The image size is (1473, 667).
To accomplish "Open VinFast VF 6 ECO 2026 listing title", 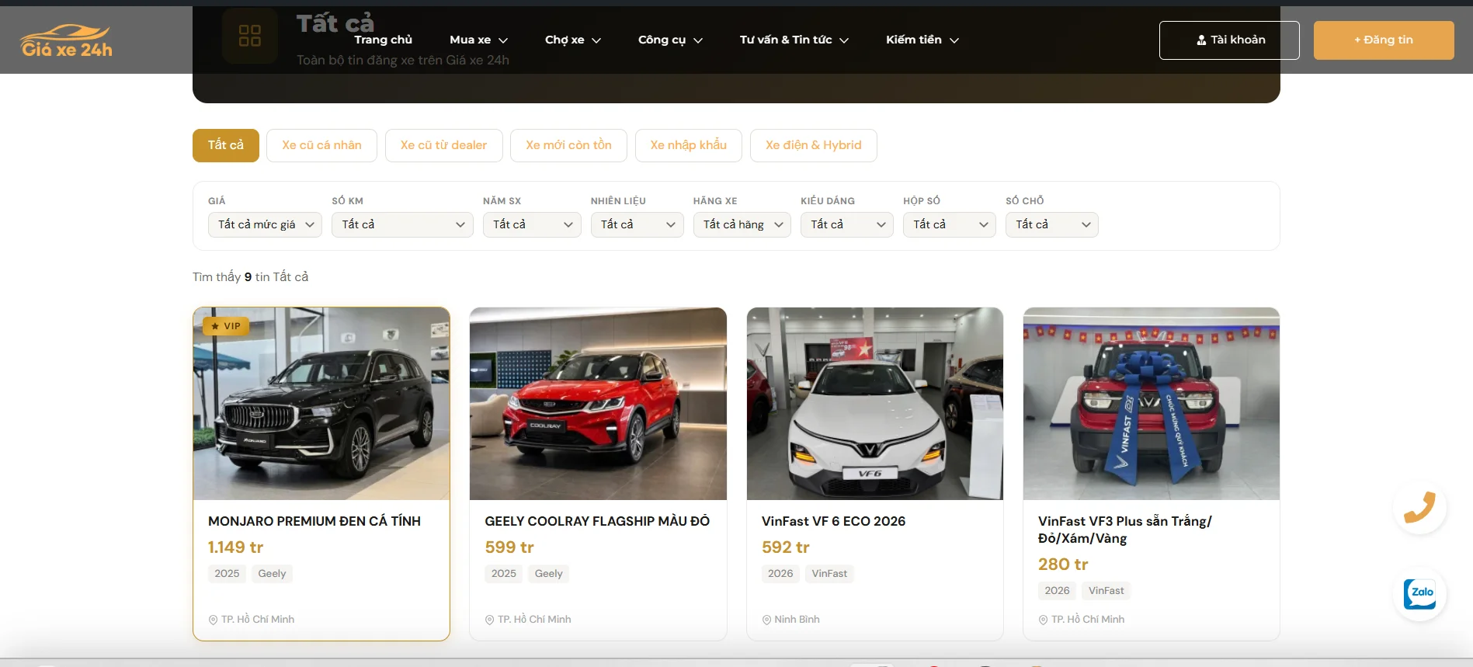I will click(833, 521).
